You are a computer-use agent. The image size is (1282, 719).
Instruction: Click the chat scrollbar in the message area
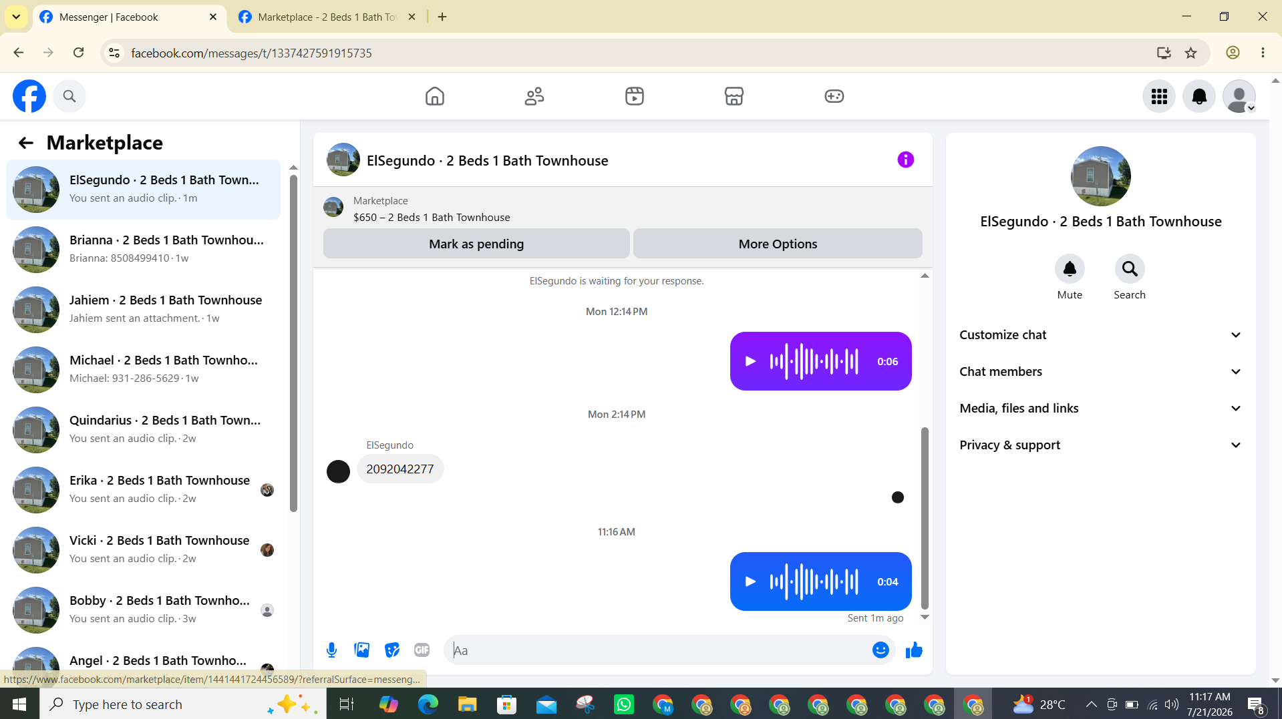(925, 518)
